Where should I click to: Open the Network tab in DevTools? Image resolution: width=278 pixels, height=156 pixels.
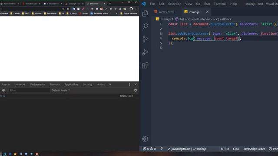[20, 84]
